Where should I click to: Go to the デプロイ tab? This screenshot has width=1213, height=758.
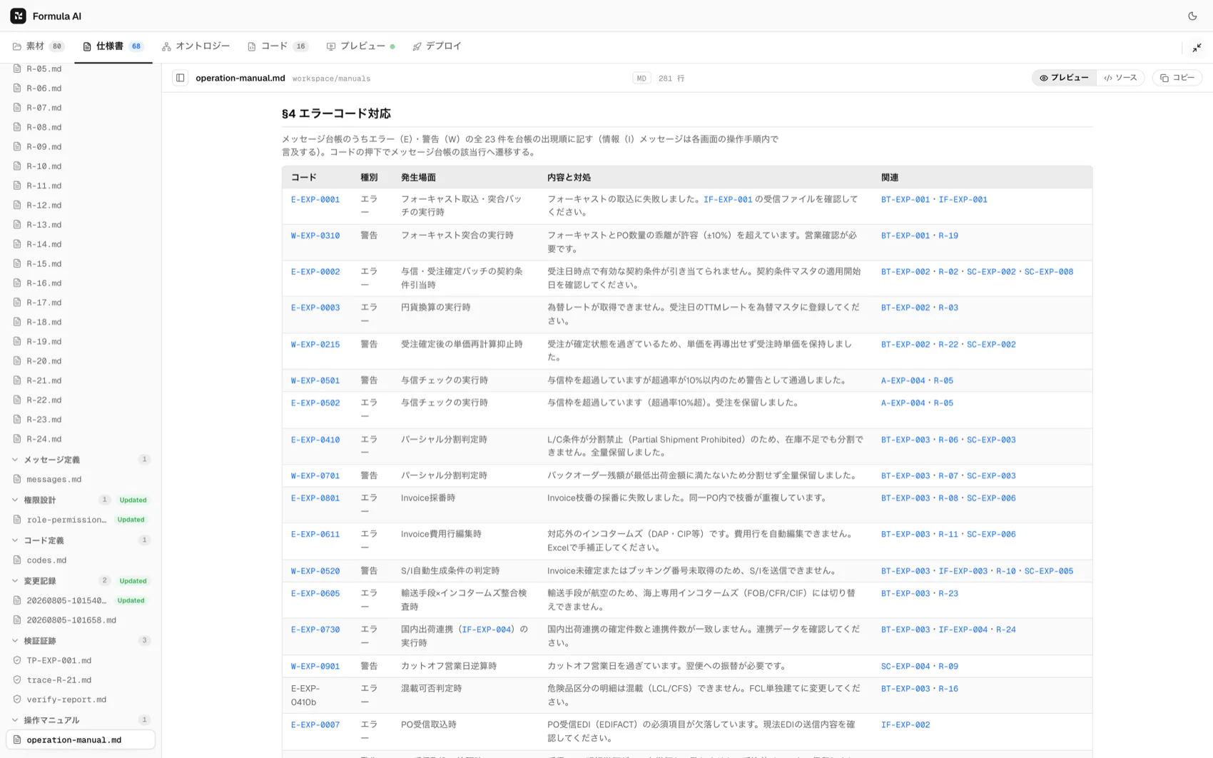pyautogui.click(x=437, y=46)
